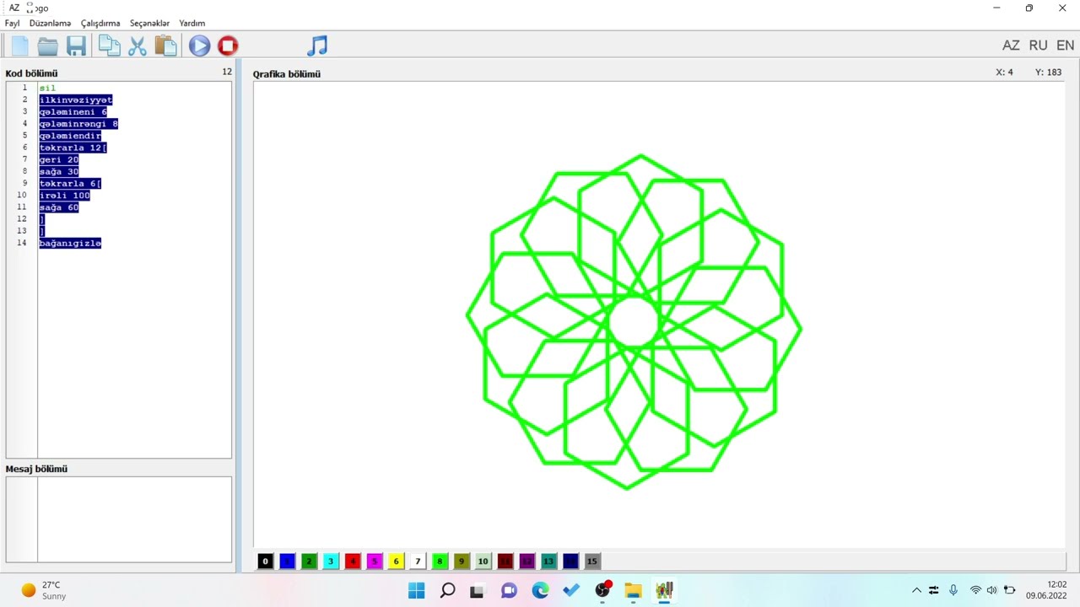
Task: Open File Explorer from taskbar
Action: (633, 590)
